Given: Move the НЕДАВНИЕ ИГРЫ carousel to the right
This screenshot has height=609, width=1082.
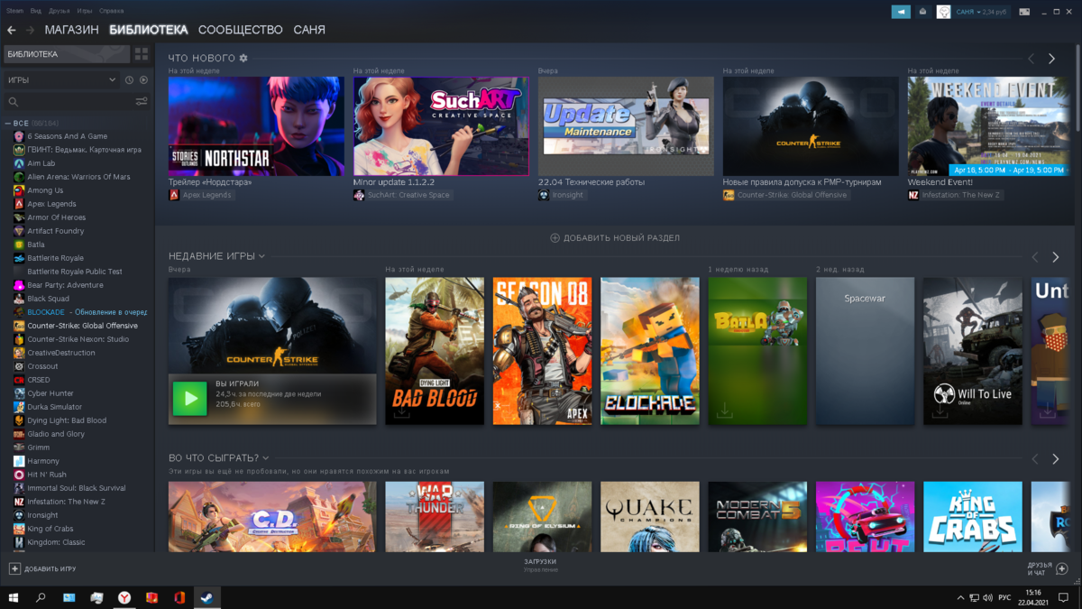Looking at the screenshot, I should coord(1056,257).
